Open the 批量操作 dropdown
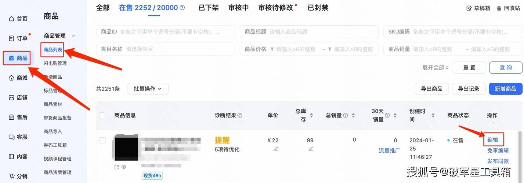 148,89
